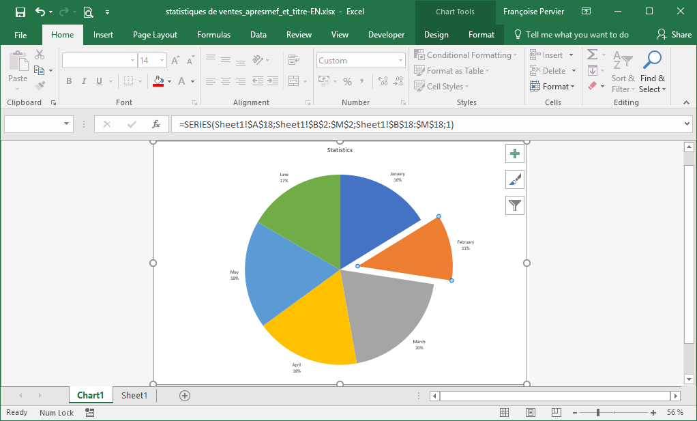Switch to Sheet1 worksheet tab
697x421 pixels.
pyautogui.click(x=134, y=396)
